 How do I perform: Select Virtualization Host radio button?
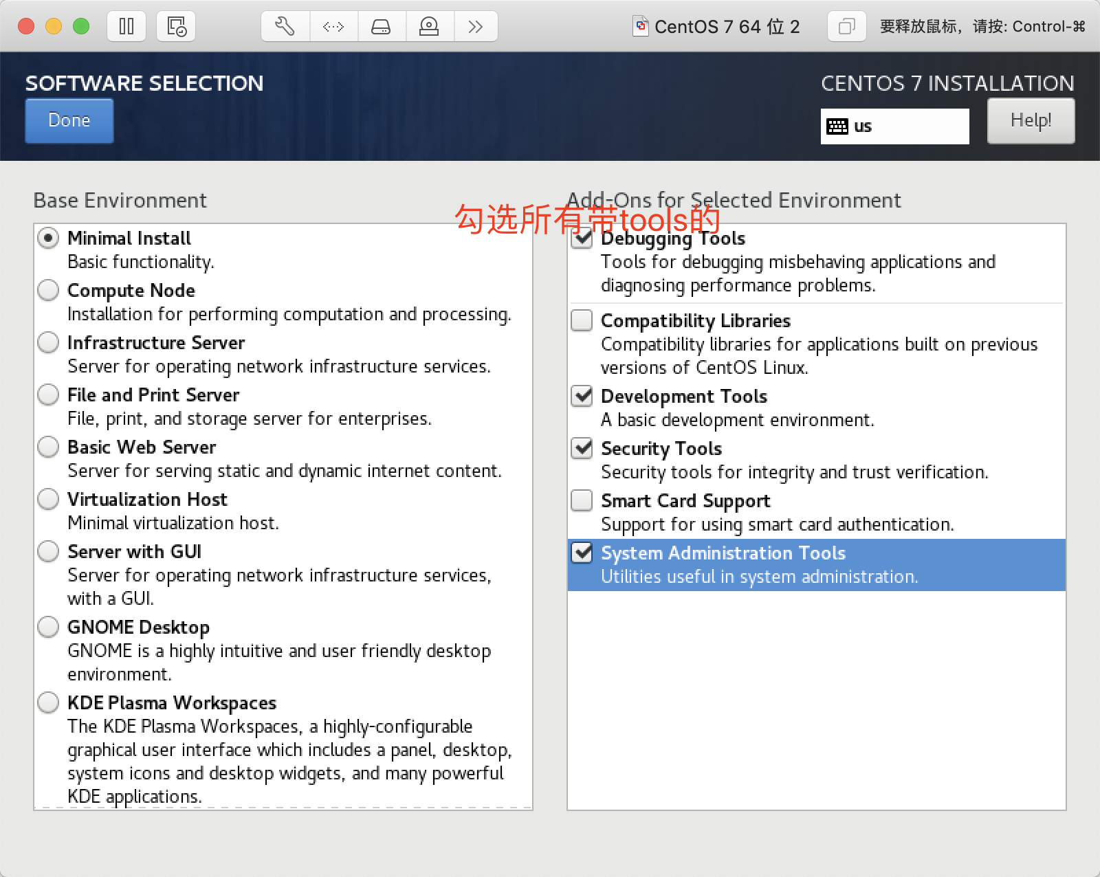48,499
